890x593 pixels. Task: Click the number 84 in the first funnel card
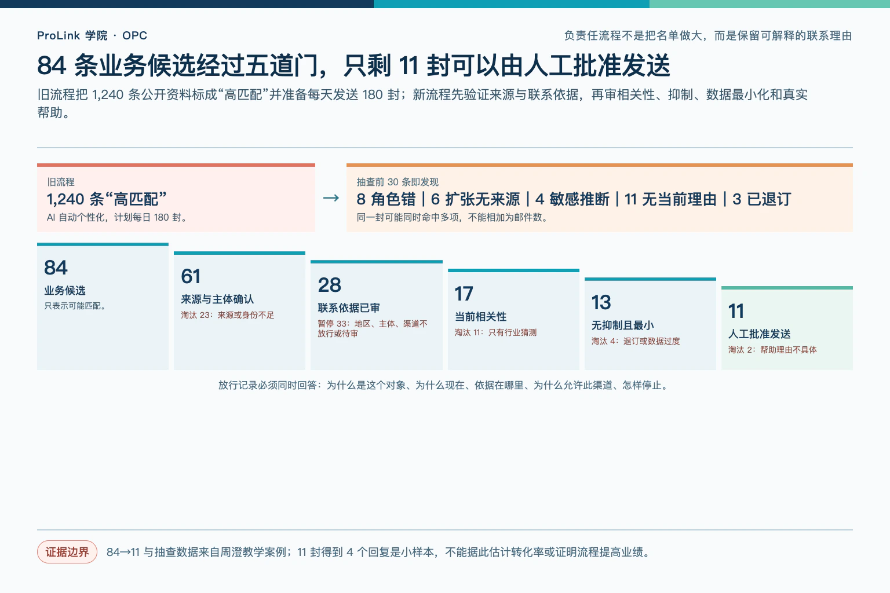click(56, 268)
